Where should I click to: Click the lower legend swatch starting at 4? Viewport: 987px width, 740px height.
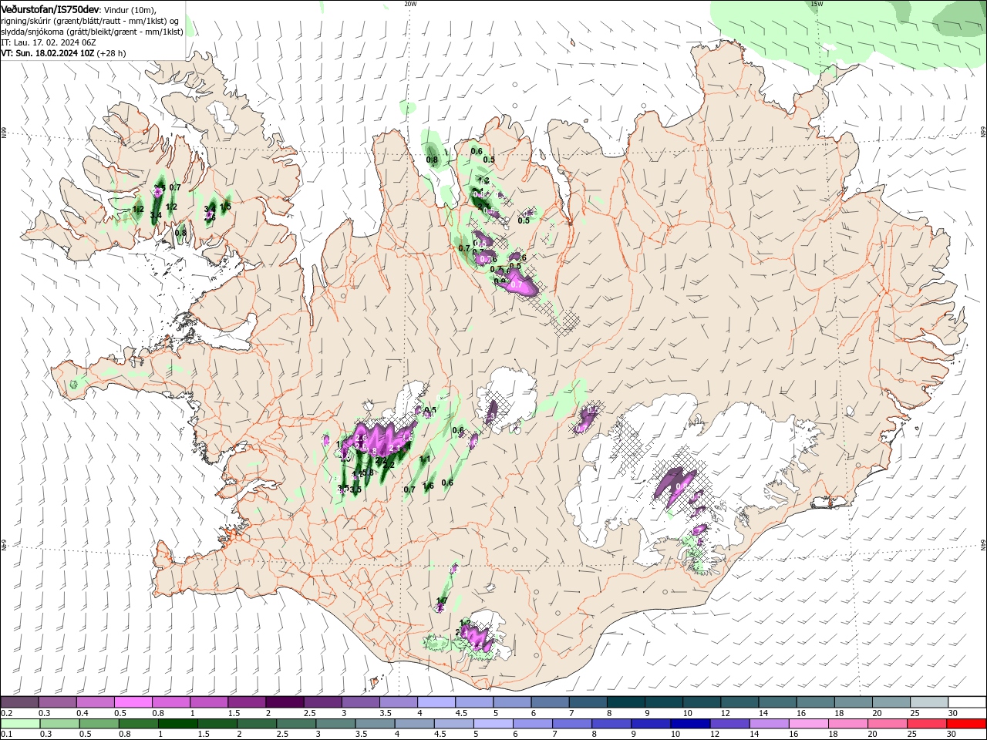(x=413, y=724)
